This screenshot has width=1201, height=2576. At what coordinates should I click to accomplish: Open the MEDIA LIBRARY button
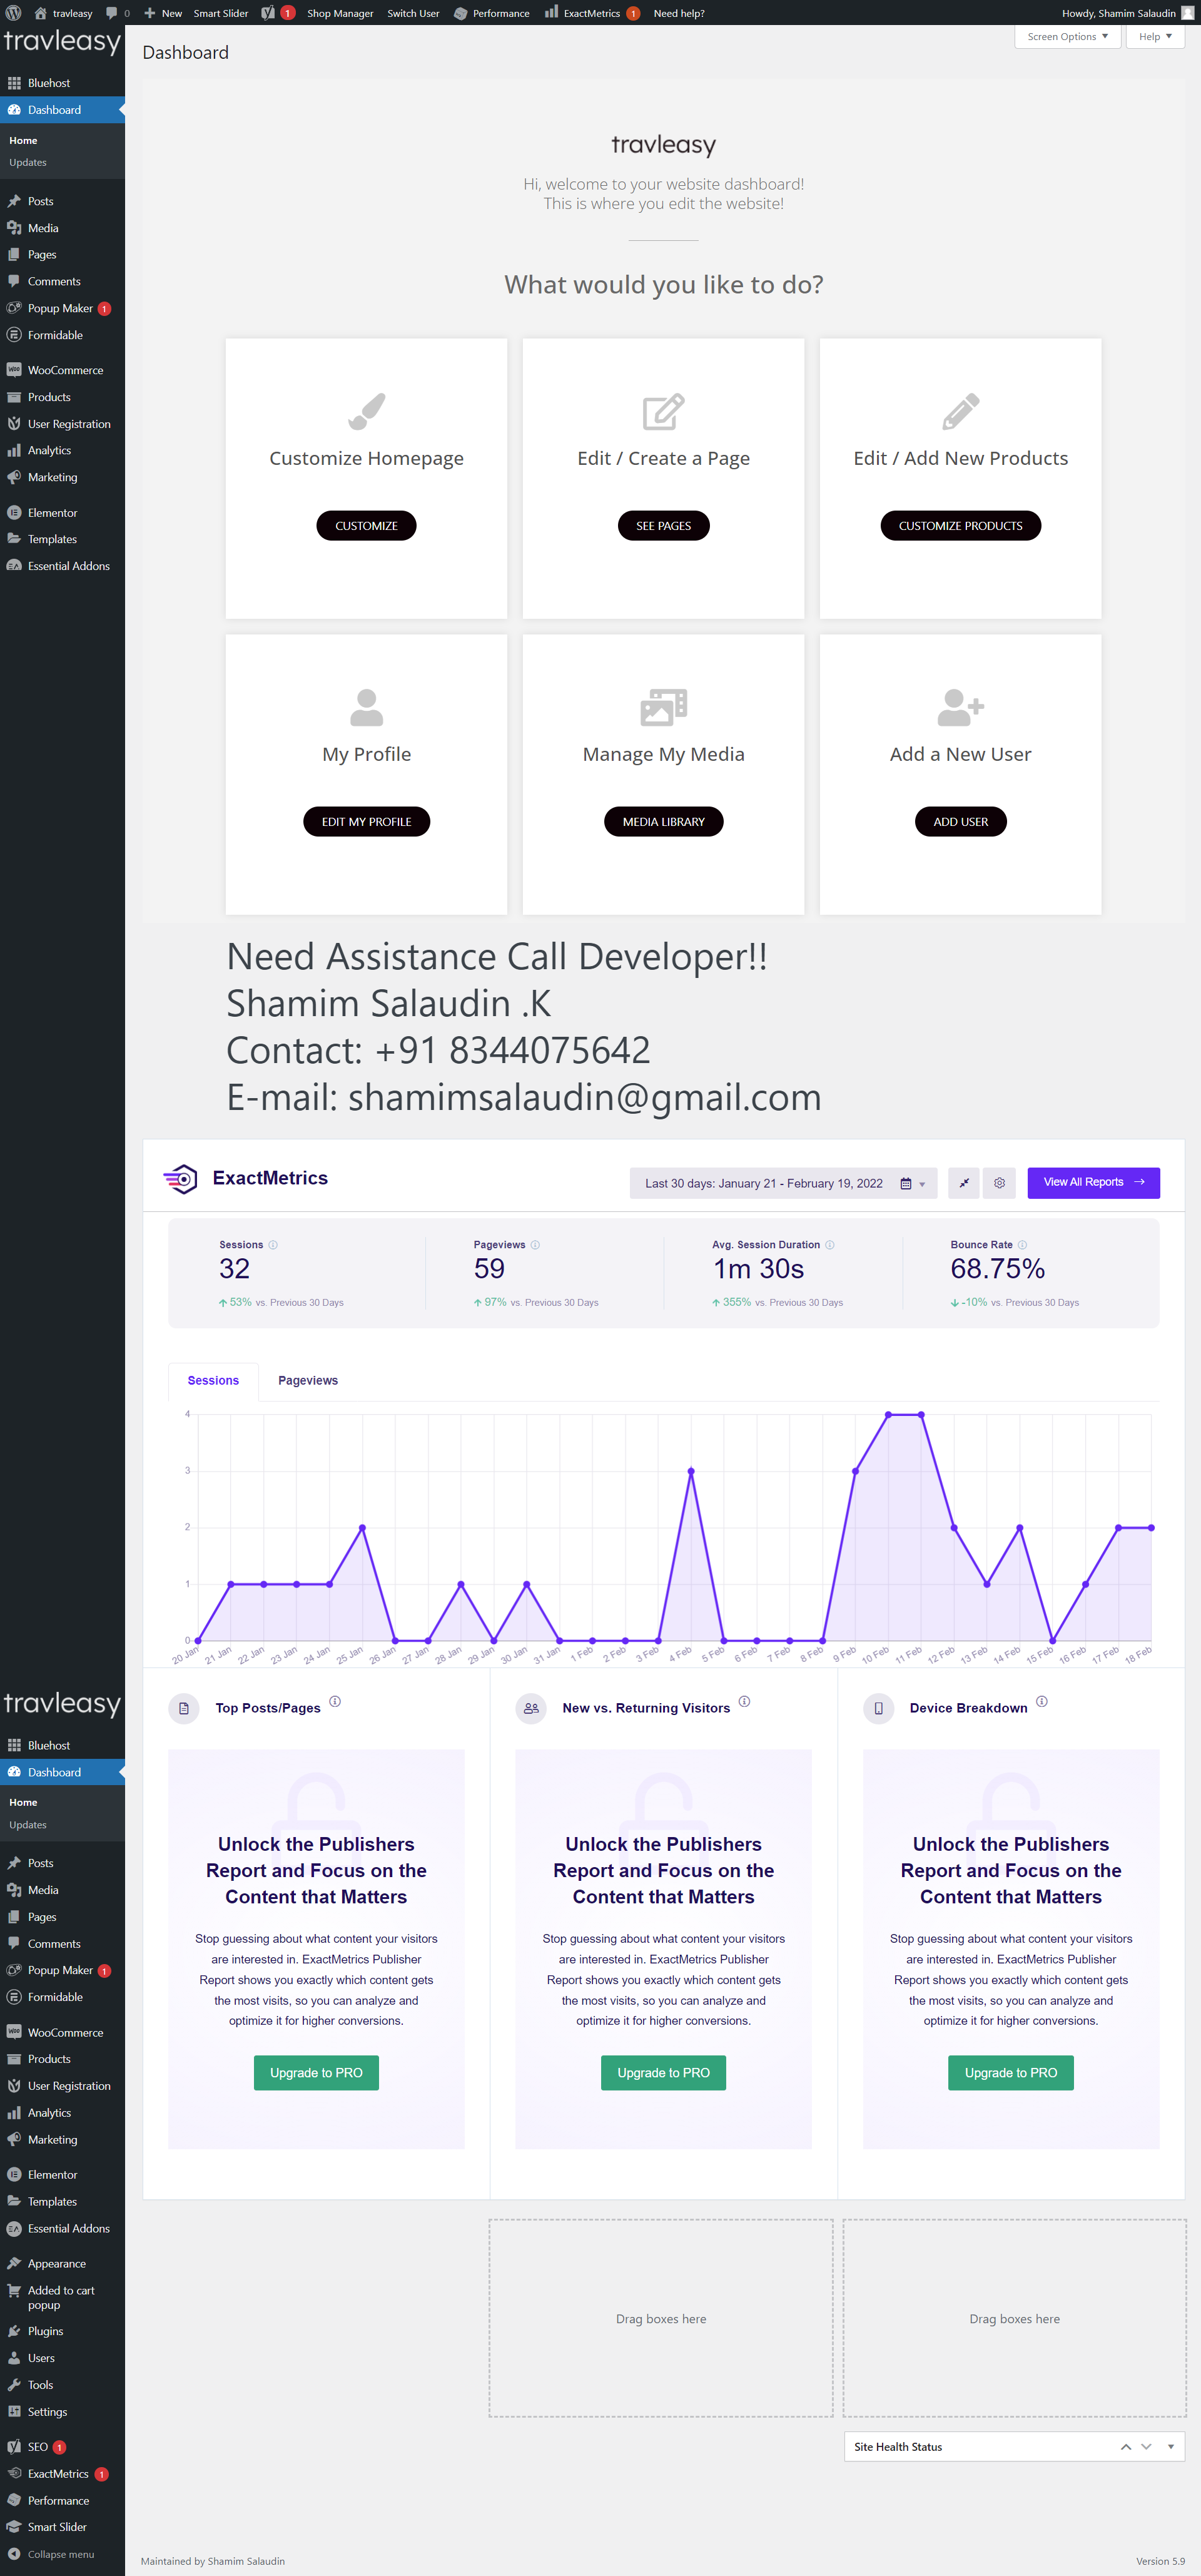(x=663, y=821)
